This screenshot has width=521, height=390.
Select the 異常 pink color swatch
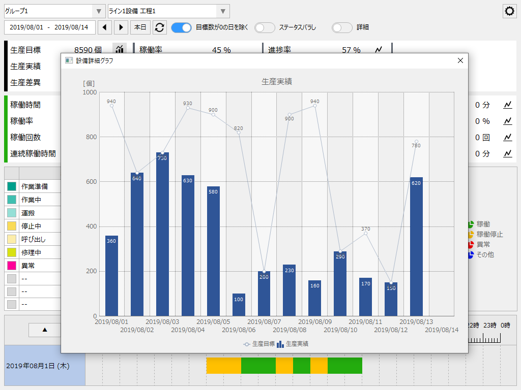(12, 265)
